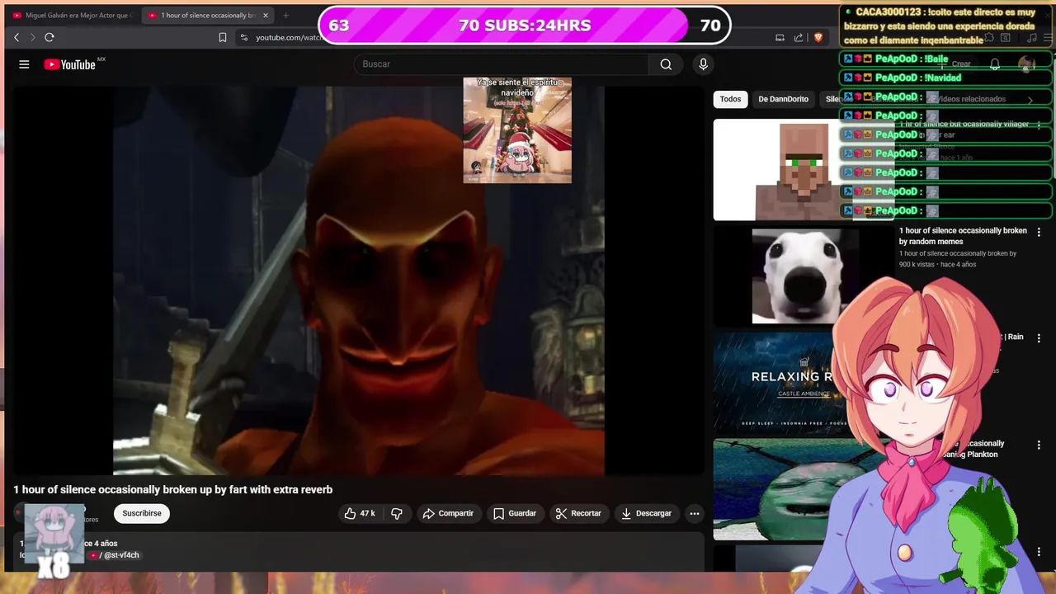The image size is (1056, 594).
Task: Share this page via browser share icon
Action: (x=799, y=37)
